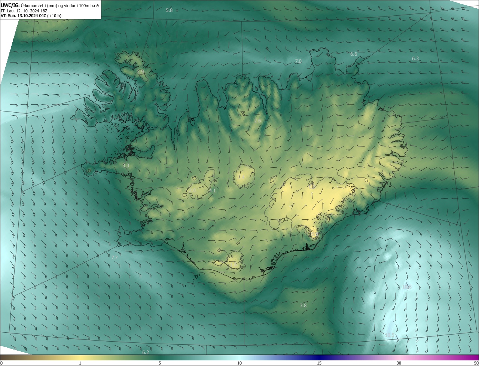The width and height of the screenshot is (479, 366).
Task: Select the 2.6 value in north Iceland
Action: pyautogui.click(x=257, y=121)
